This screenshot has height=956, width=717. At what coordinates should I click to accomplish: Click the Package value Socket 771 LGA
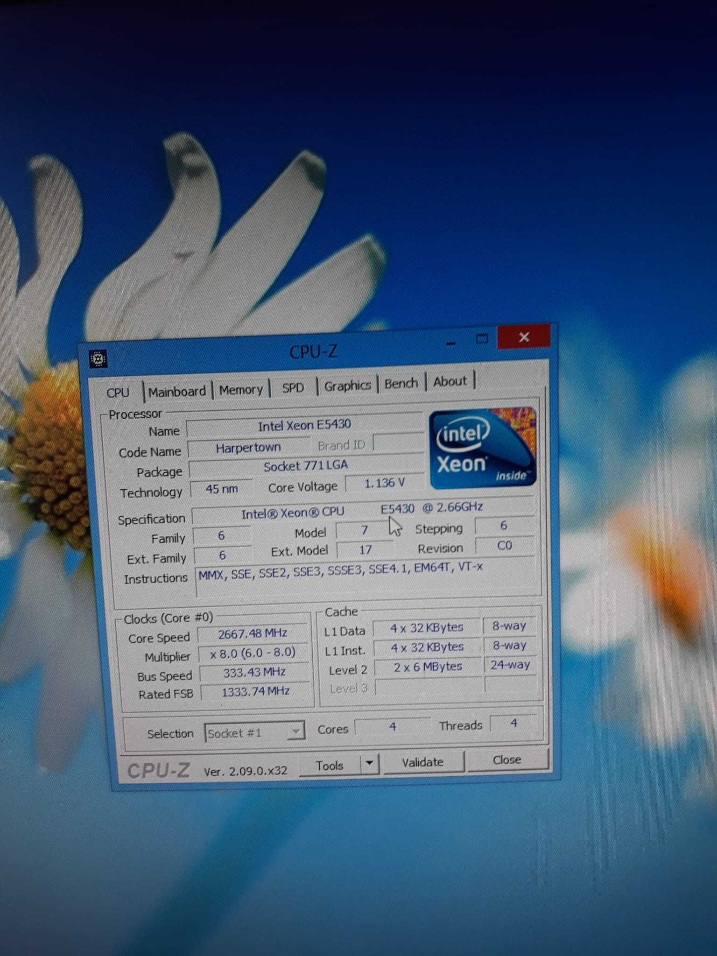pos(306,466)
